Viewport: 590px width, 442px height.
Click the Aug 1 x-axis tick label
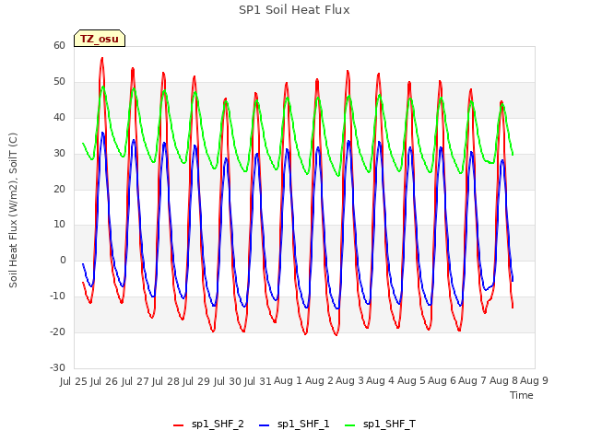pyautogui.click(x=289, y=381)
